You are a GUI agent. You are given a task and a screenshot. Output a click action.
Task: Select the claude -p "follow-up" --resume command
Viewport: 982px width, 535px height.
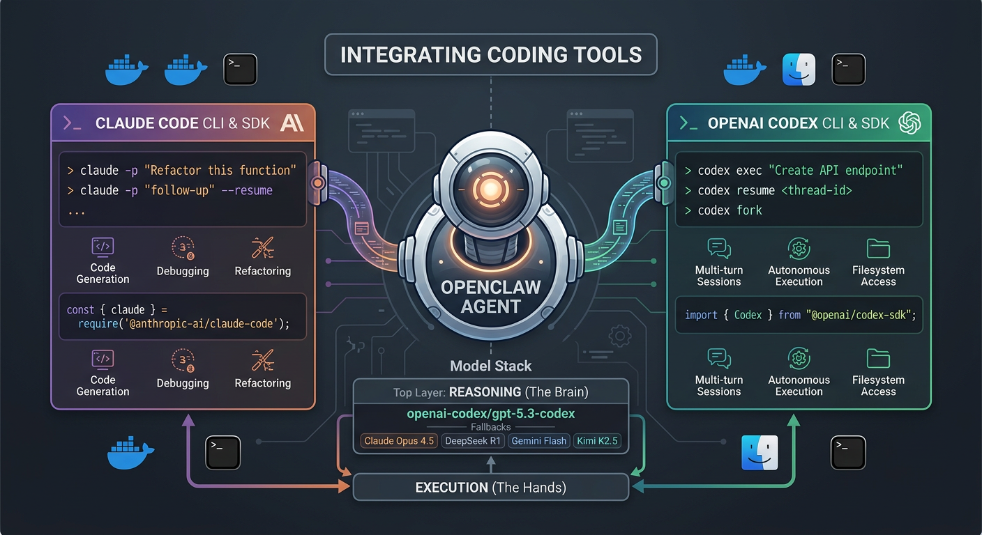pos(169,190)
